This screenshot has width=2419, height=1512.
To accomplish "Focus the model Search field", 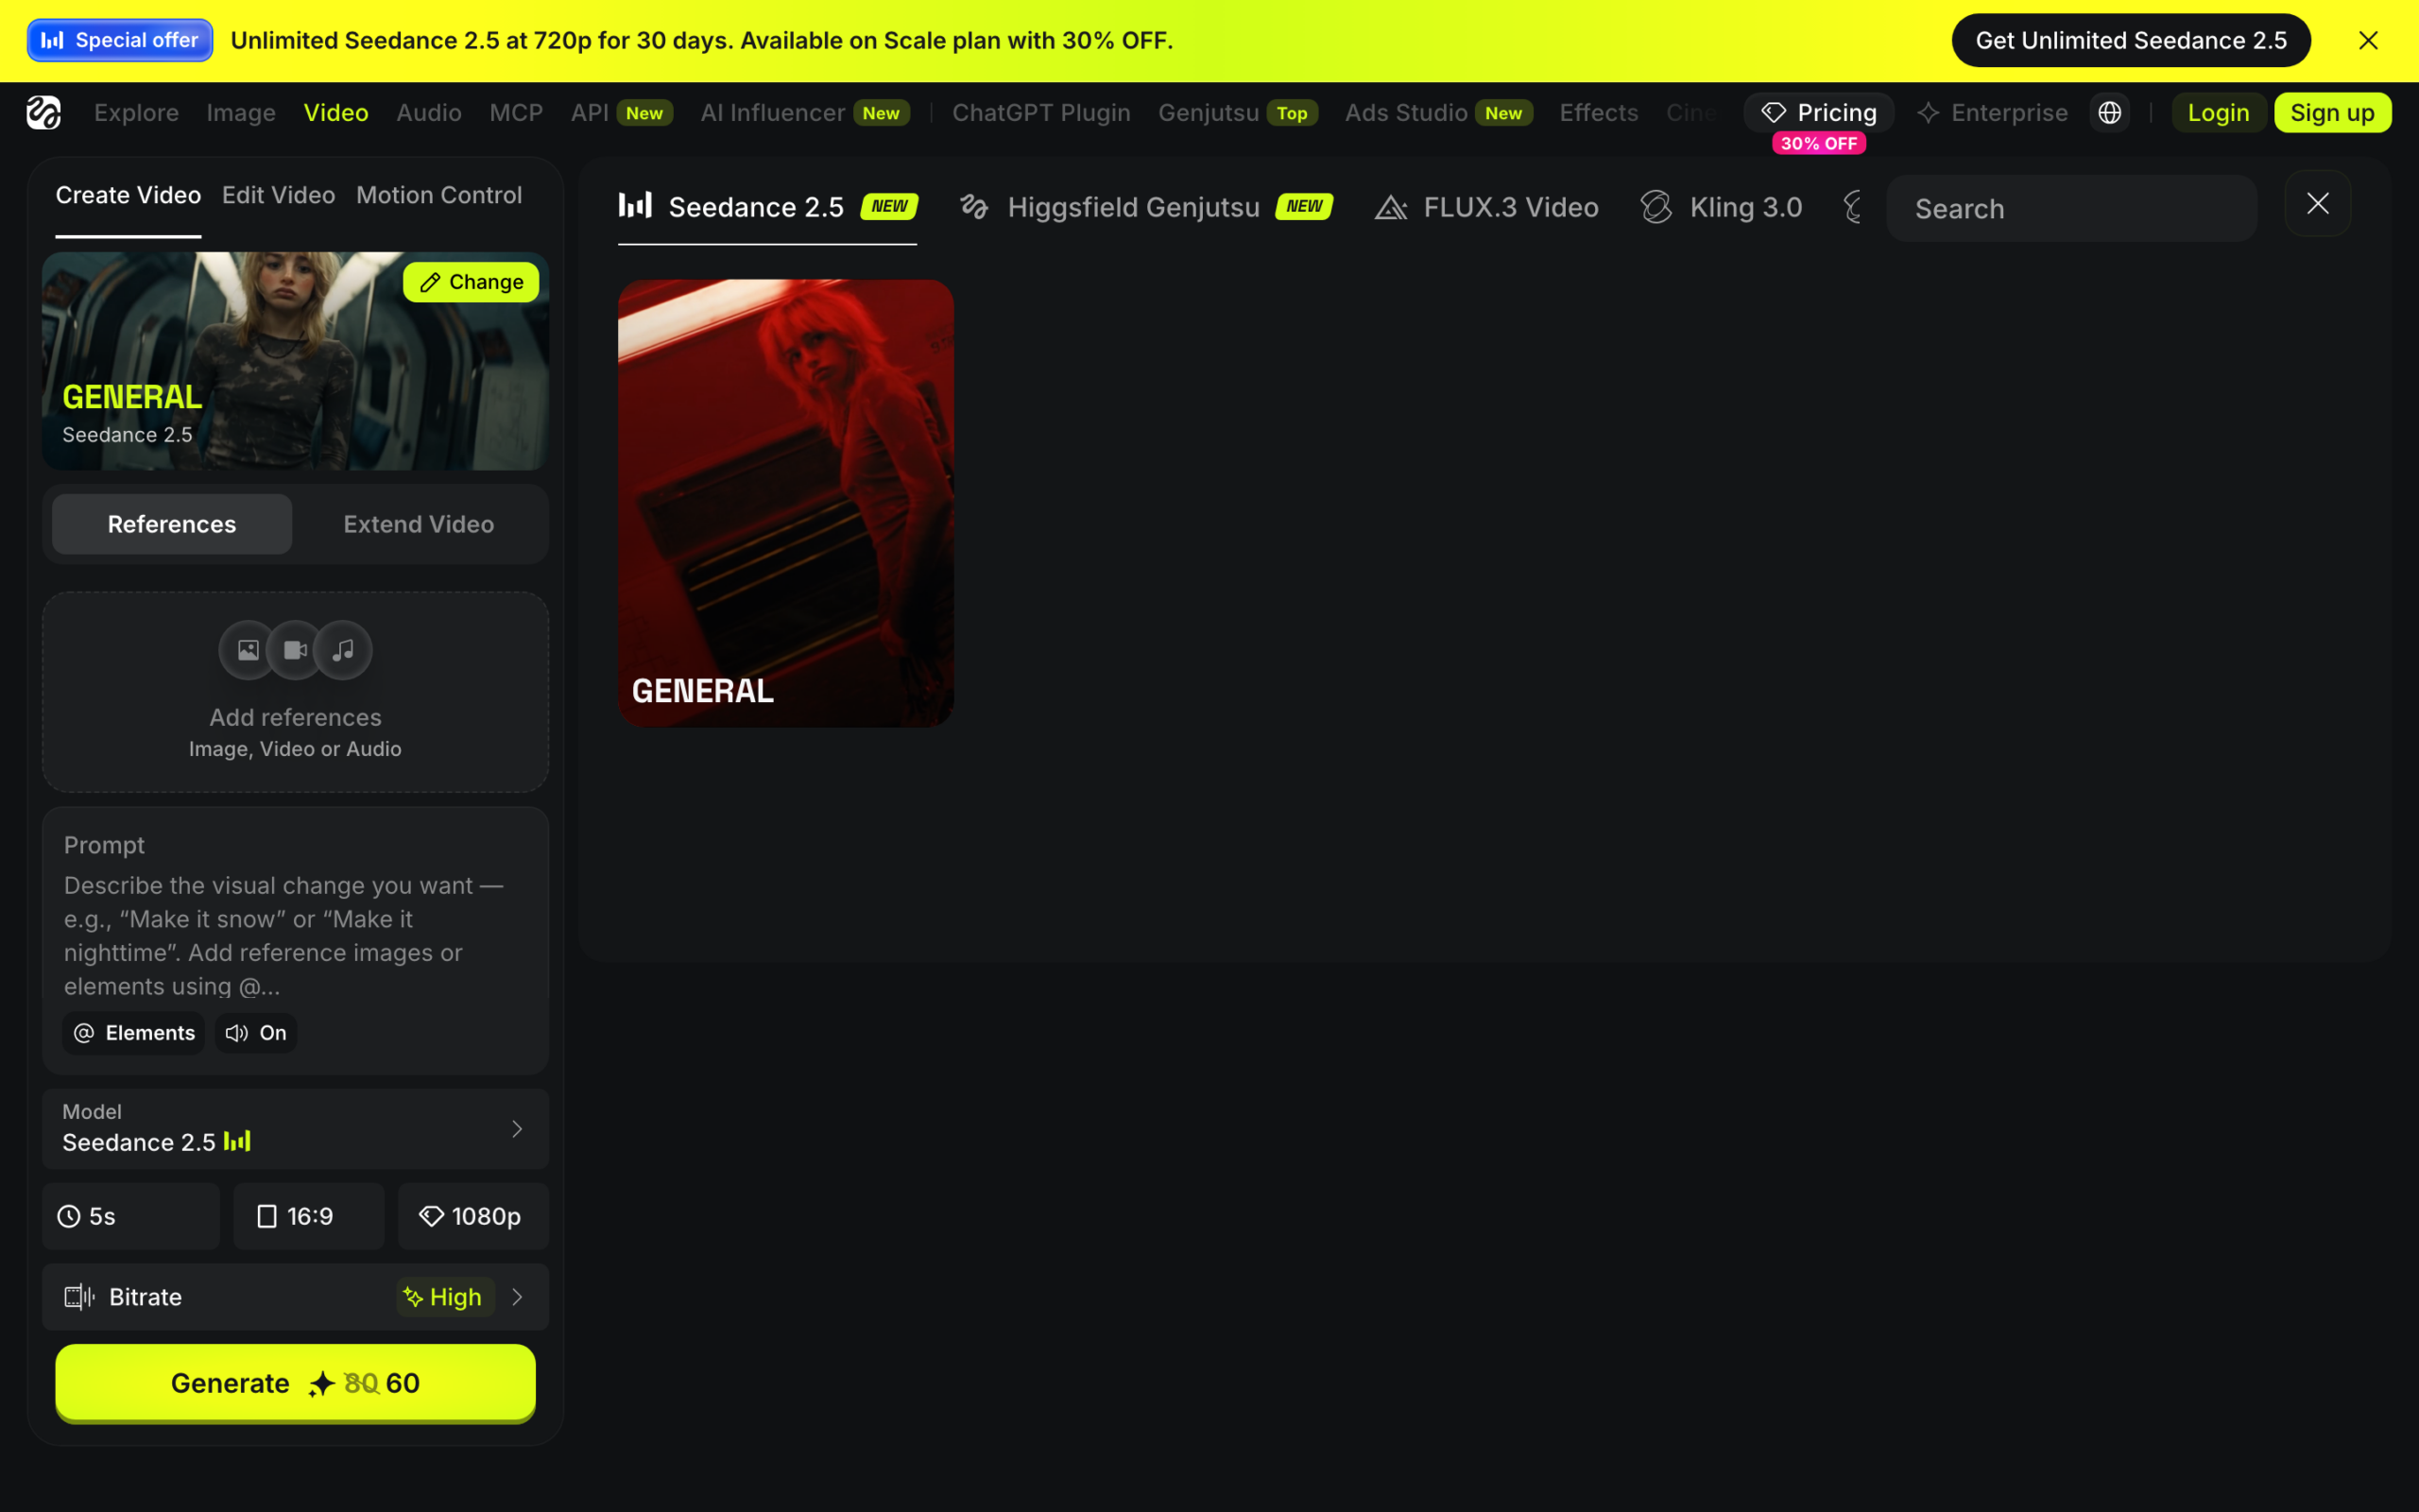I will [2071, 208].
